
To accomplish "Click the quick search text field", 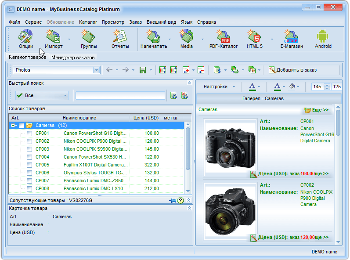I will click(x=120, y=95).
